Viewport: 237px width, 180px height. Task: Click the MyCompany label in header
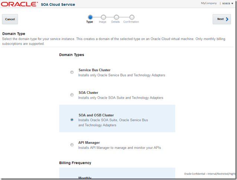209,3
